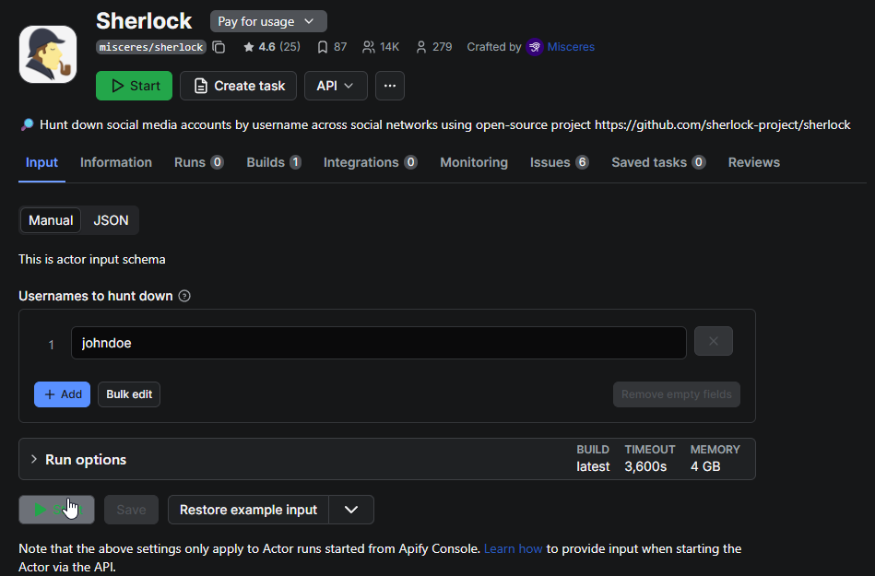Open dropdown arrow next to Restore example input

[351, 510]
